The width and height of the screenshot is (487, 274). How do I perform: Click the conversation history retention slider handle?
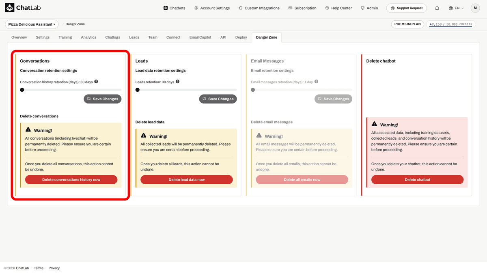(x=22, y=90)
